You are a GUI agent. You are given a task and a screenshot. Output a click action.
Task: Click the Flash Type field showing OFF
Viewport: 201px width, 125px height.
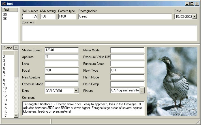[x=127, y=70]
